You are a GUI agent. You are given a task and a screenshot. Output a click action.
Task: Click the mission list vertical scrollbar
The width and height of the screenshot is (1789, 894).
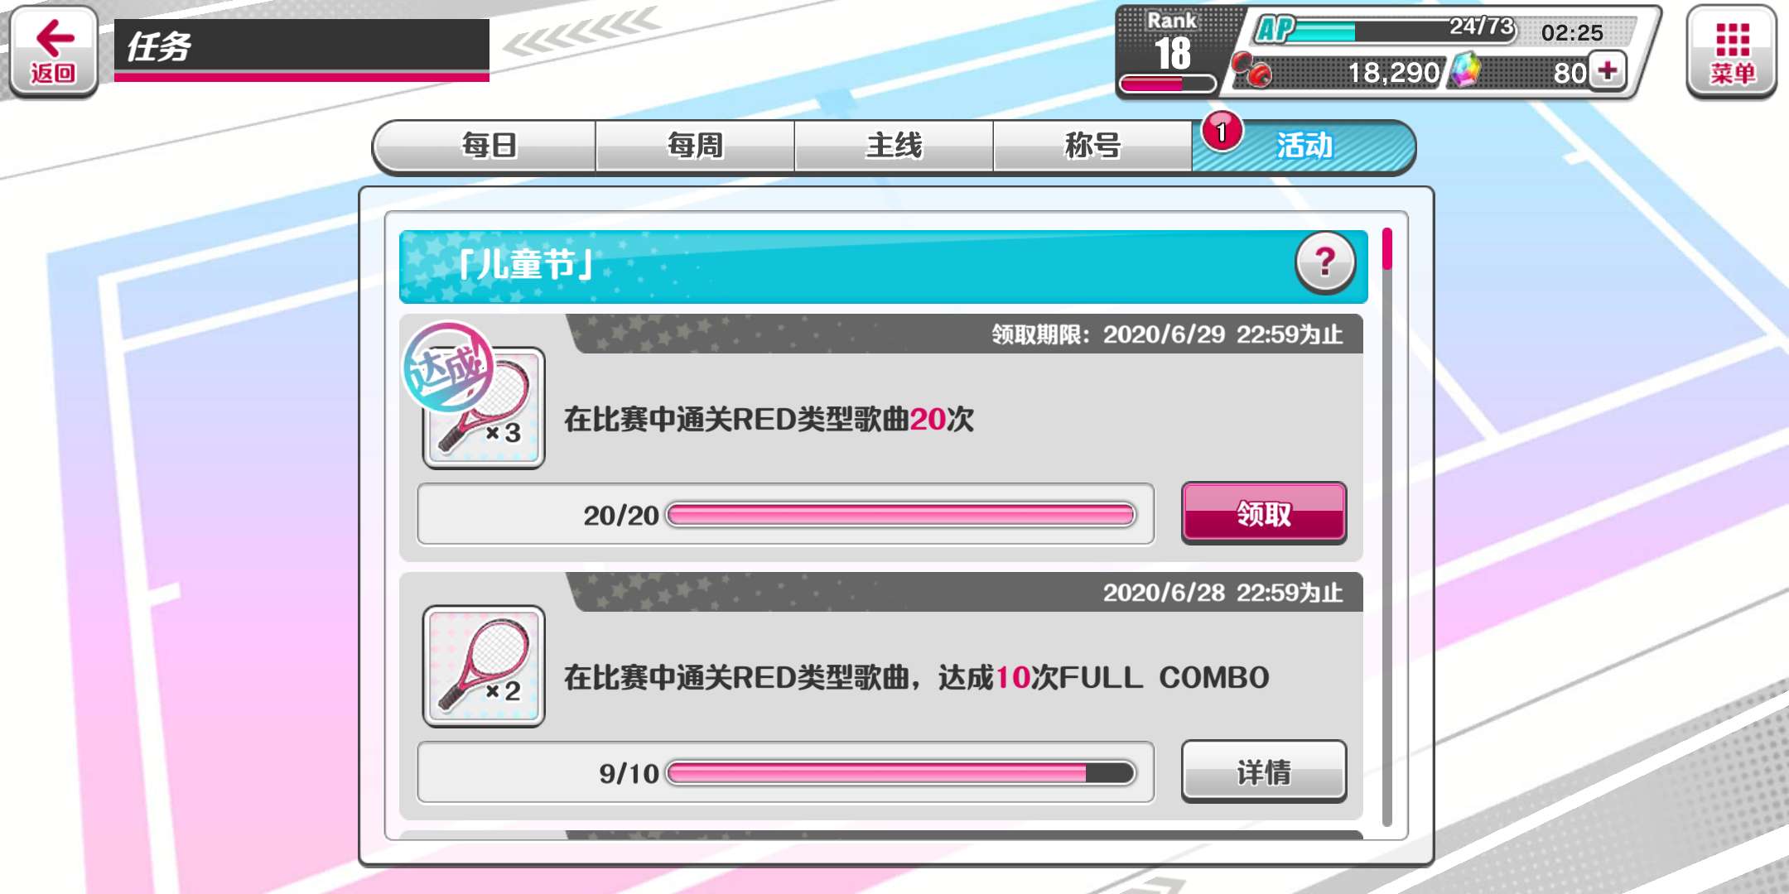1387,526
